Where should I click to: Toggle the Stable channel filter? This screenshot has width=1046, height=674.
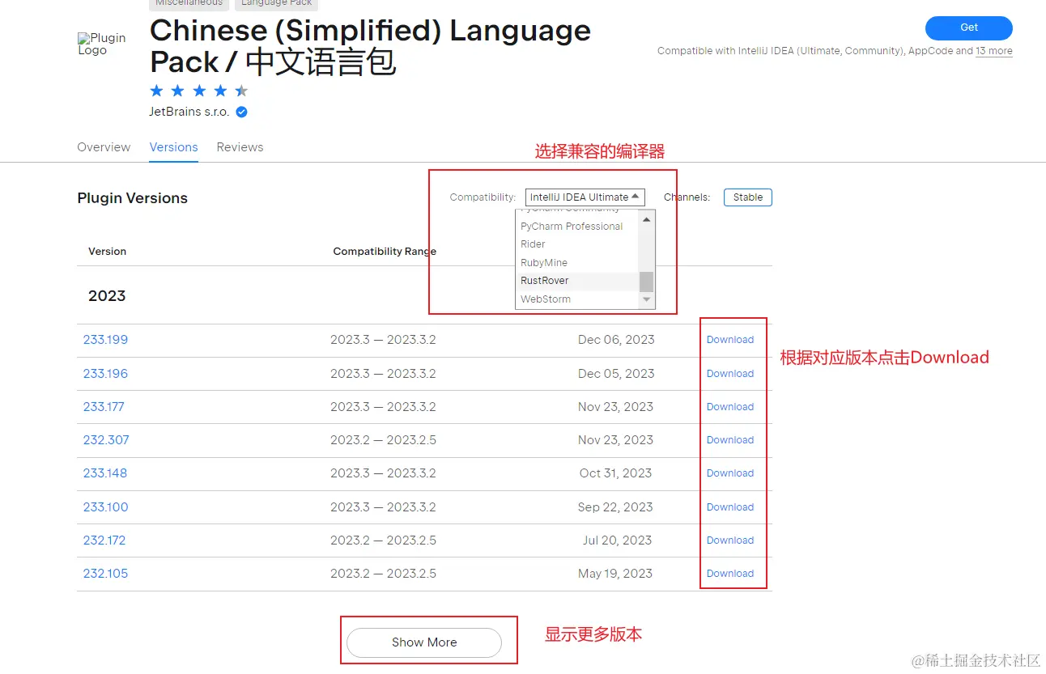pos(747,197)
